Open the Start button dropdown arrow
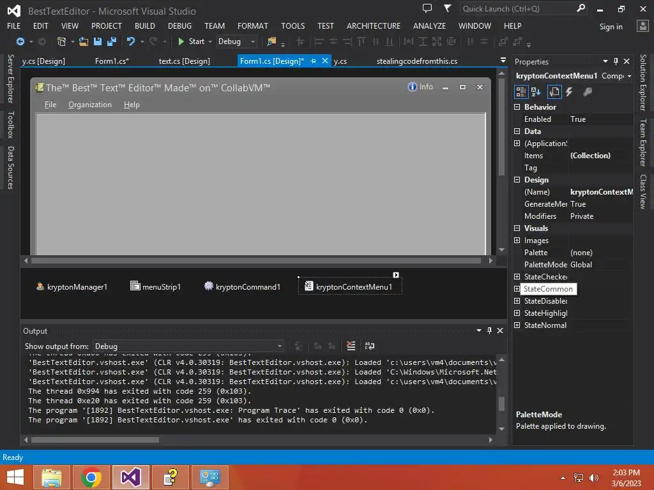The width and height of the screenshot is (654, 490). point(209,41)
